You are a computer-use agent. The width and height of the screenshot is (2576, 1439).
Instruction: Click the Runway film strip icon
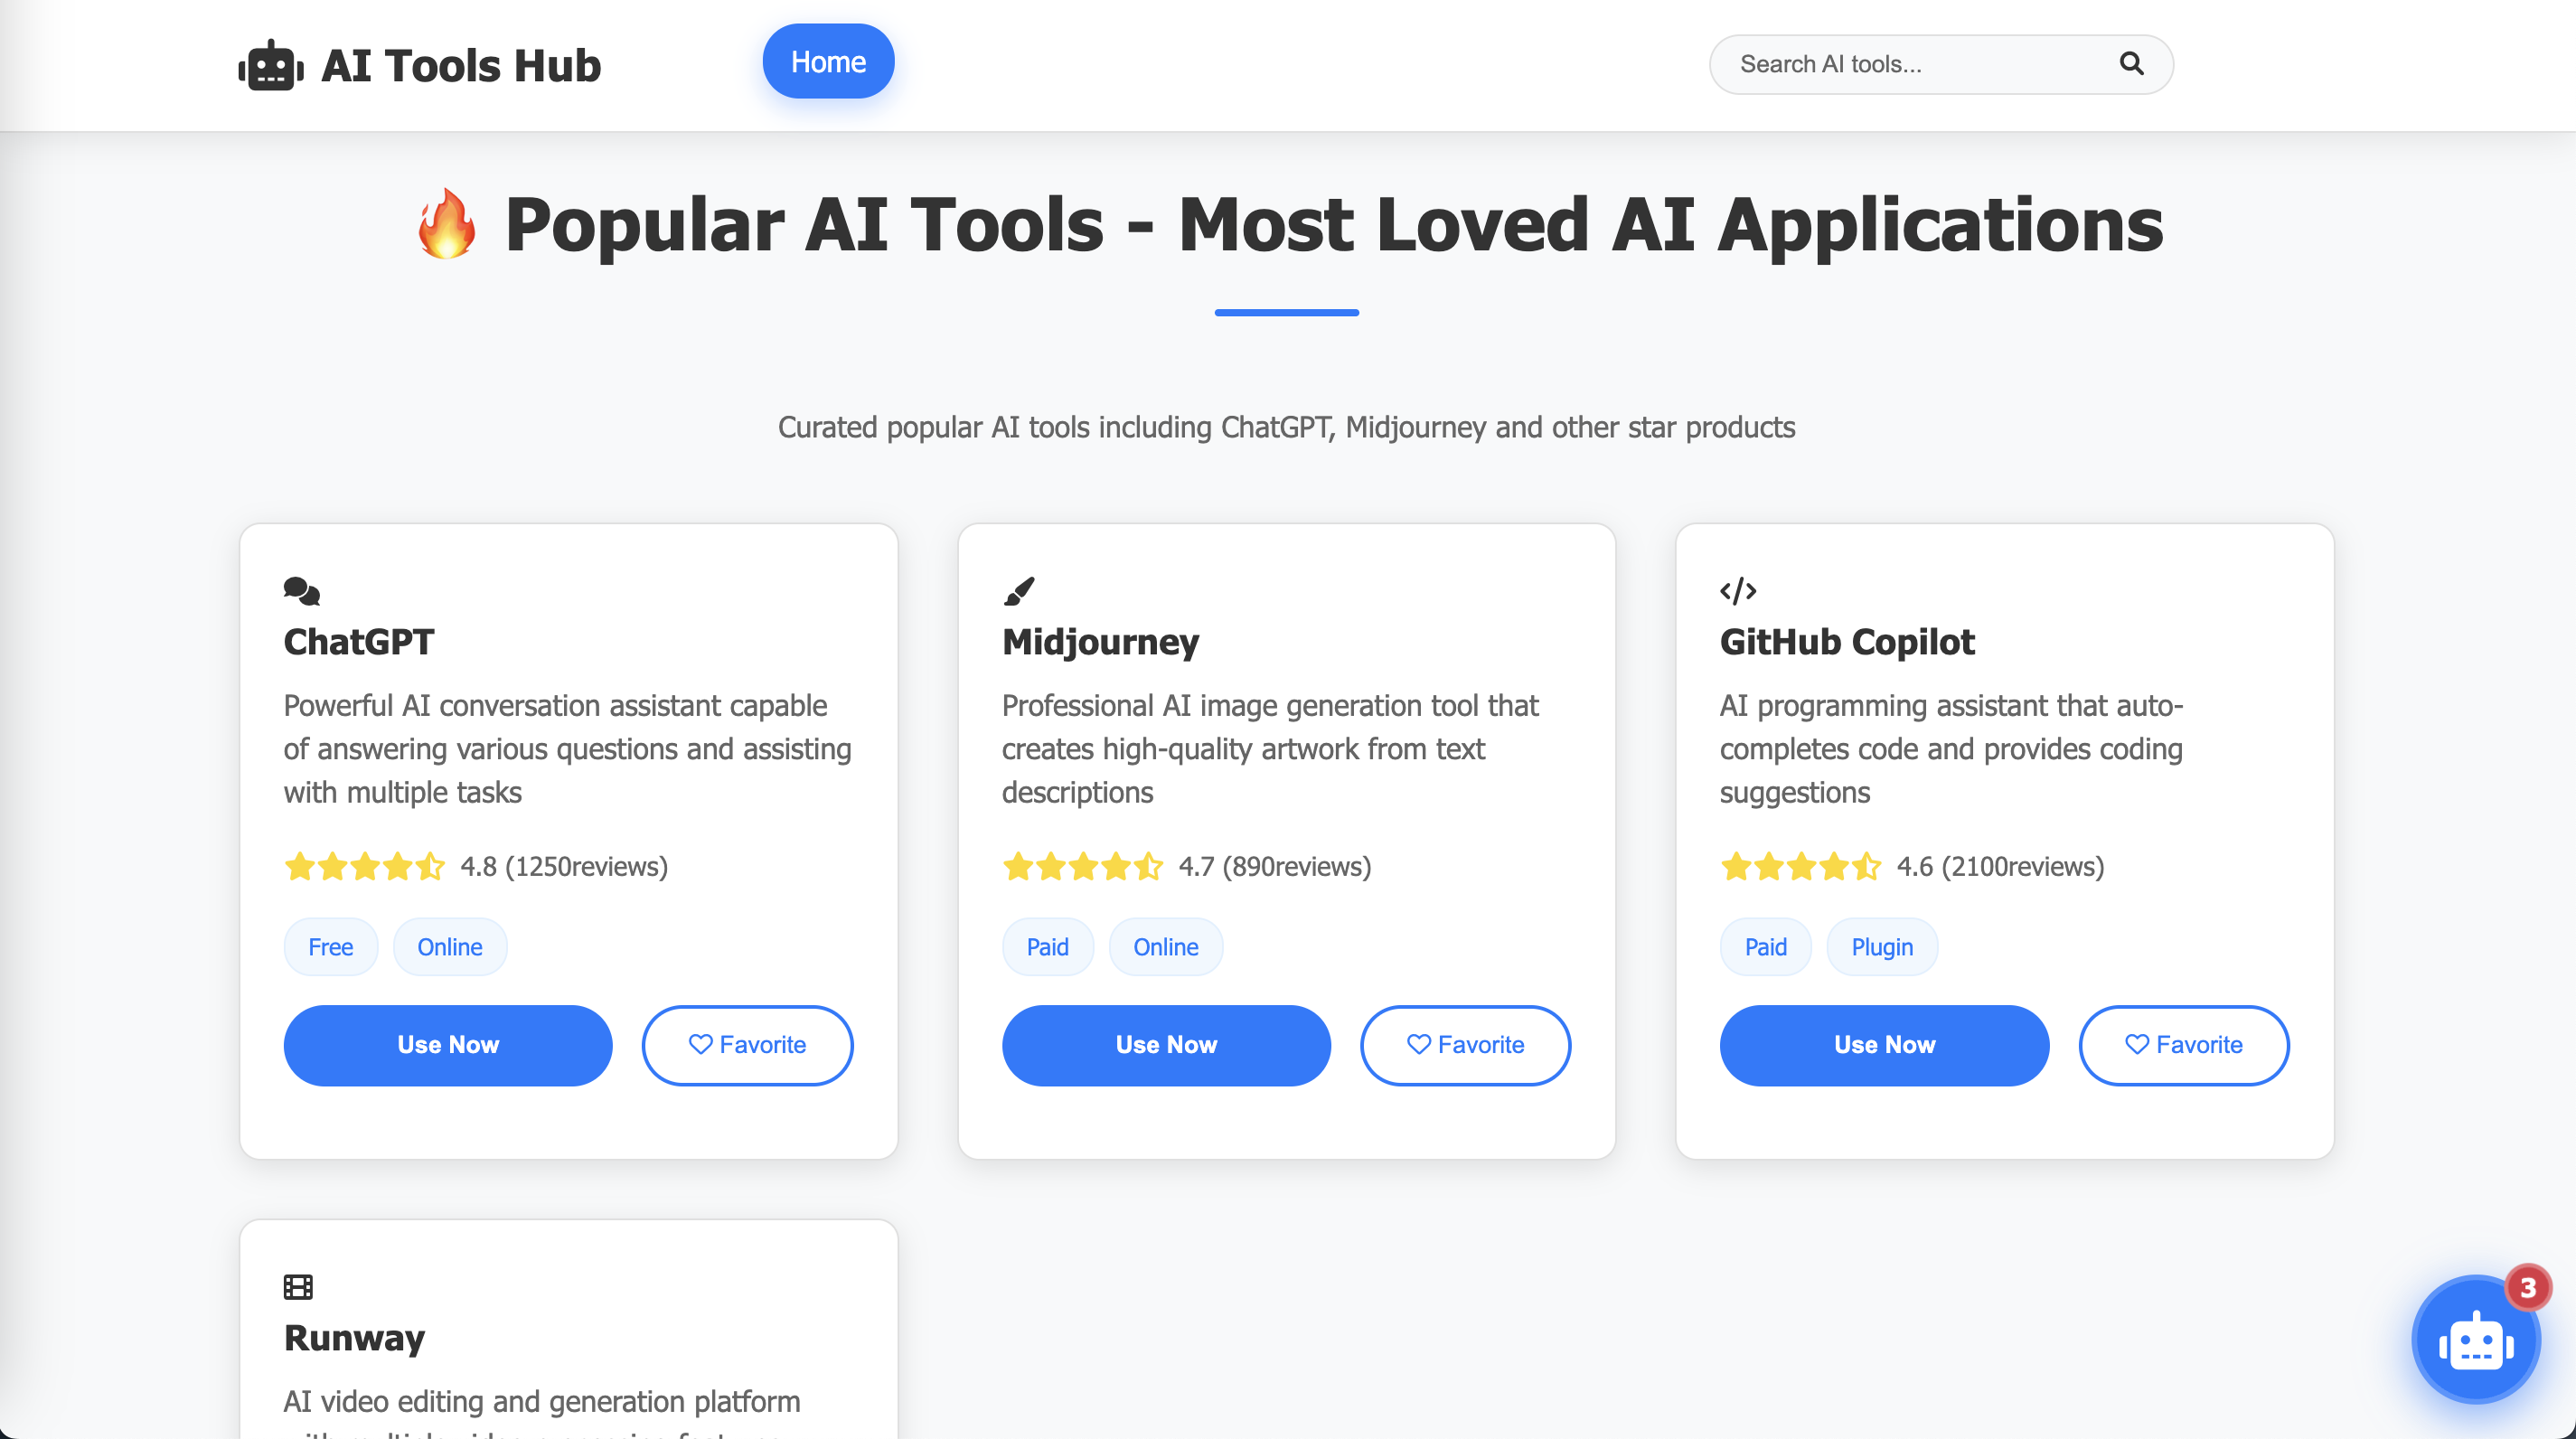(298, 1286)
